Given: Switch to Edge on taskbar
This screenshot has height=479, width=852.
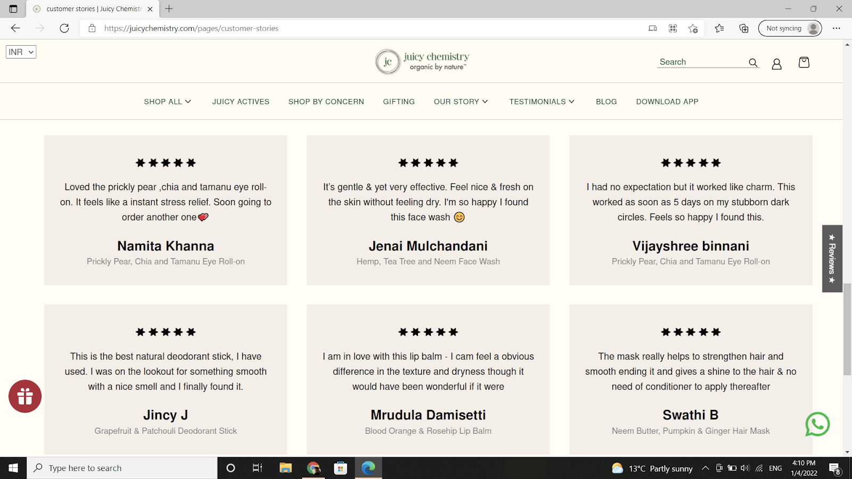Looking at the screenshot, I should tap(368, 468).
